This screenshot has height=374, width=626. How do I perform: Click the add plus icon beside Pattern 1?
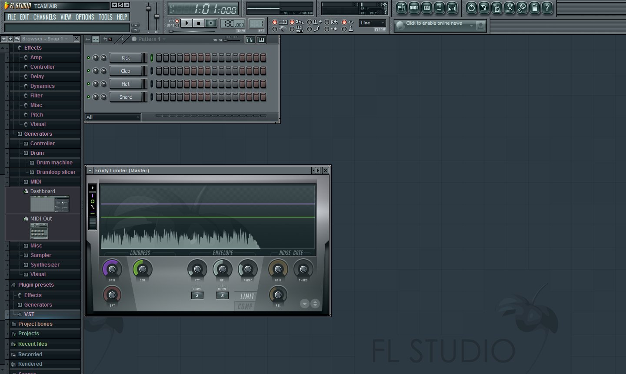134,39
